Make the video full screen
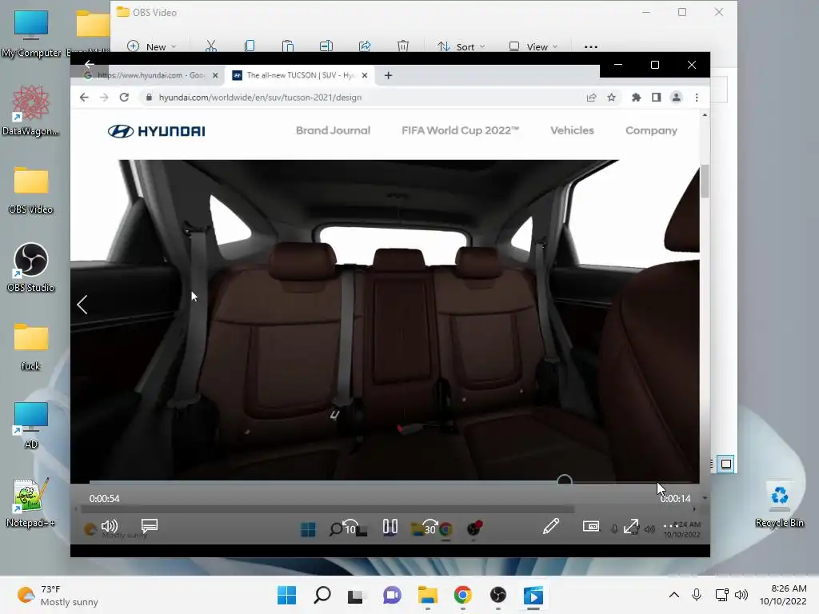This screenshot has width=819, height=614. click(x=631, y=526)
